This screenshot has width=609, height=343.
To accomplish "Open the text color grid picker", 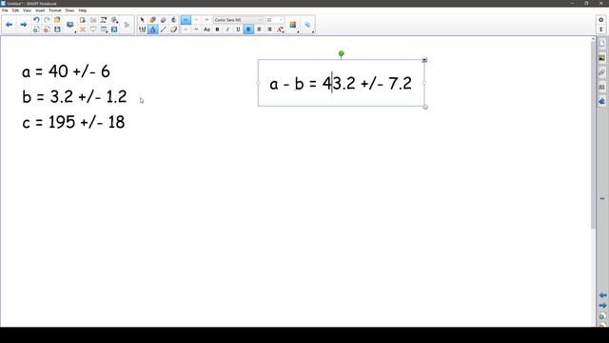I will tap(293, 25).
